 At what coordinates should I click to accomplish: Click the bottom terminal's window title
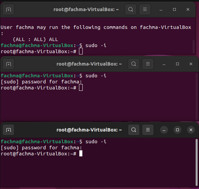click(x=89, y=130)
